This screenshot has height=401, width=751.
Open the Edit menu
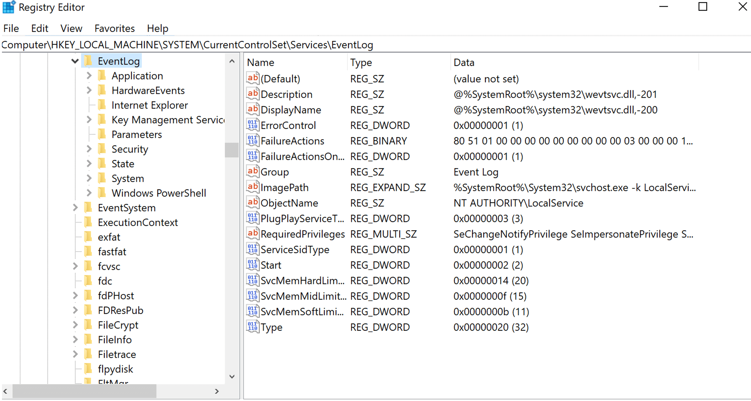point(40,28)
